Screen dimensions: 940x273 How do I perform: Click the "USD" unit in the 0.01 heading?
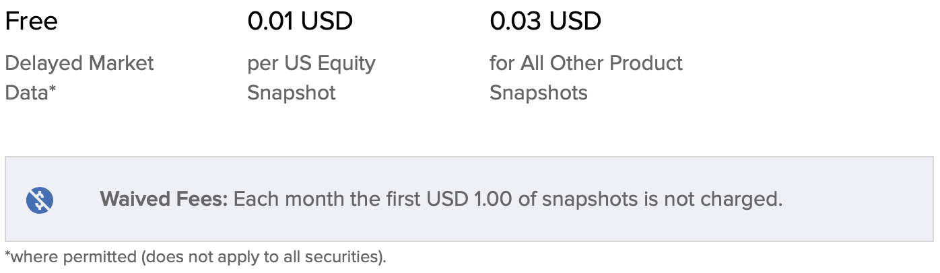coord(327,22)
